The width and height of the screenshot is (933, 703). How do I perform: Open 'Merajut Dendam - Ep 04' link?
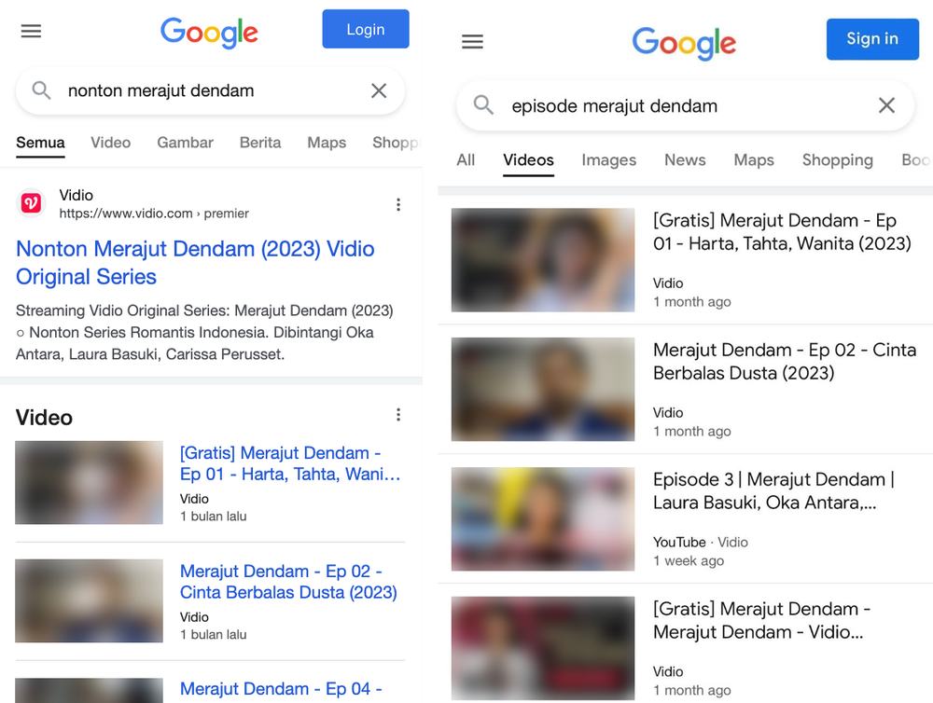(x=281, y=689)
